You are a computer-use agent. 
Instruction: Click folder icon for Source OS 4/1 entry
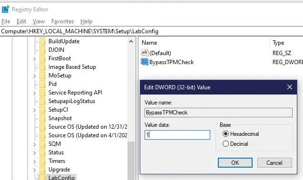tap(42, 135)
